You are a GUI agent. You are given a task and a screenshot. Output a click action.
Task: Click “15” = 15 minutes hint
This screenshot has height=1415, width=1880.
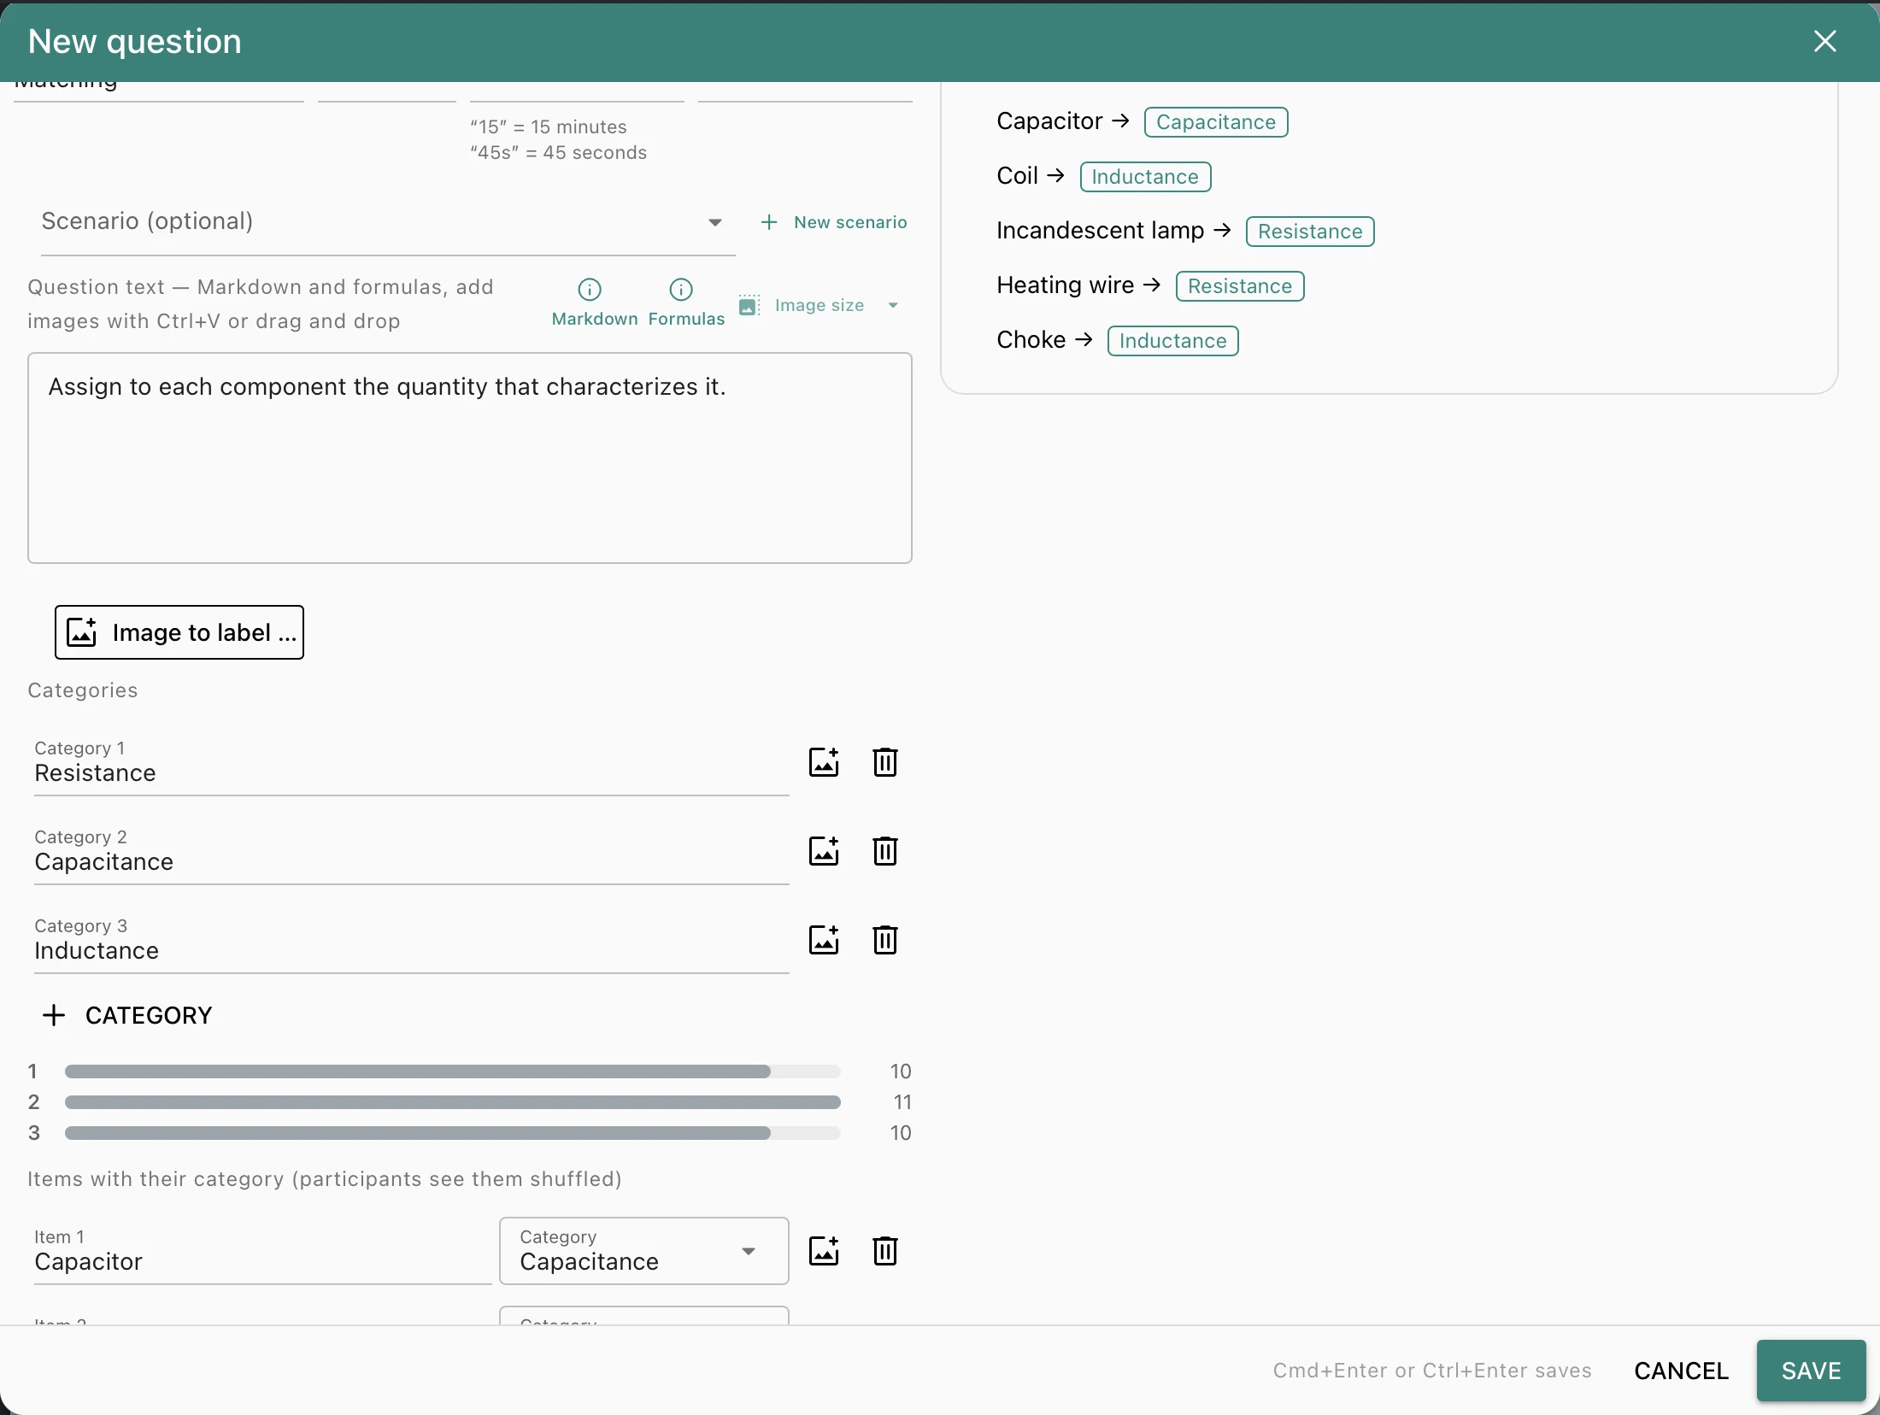[x=549, y=127]
